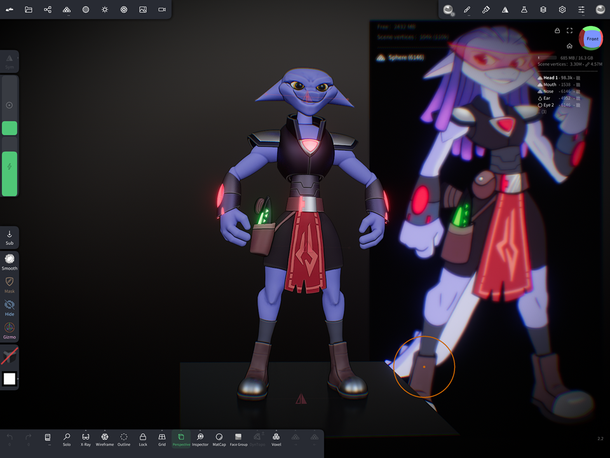Open the tool list sphere at top right
Image resolution: width=610 pixels, height=458 pixels.
[600, 10]
